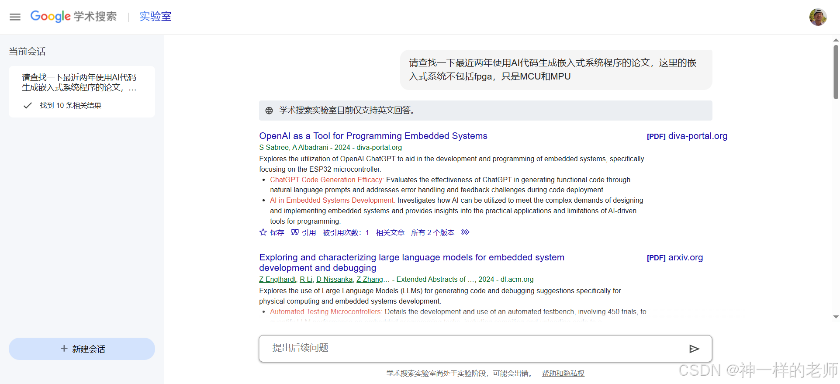Click 'Automated Testing Microcontrollers:' highlight text
Image resolution: width=840 pixels, height=384 pixels.
(326, 311)
